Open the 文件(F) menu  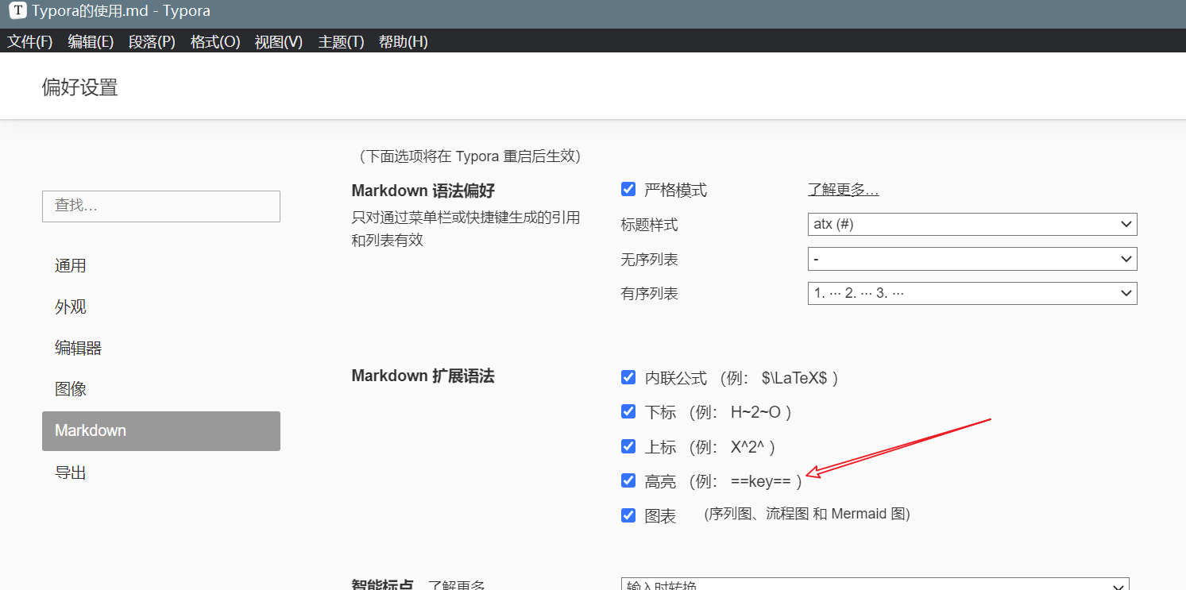click(30, 42)
